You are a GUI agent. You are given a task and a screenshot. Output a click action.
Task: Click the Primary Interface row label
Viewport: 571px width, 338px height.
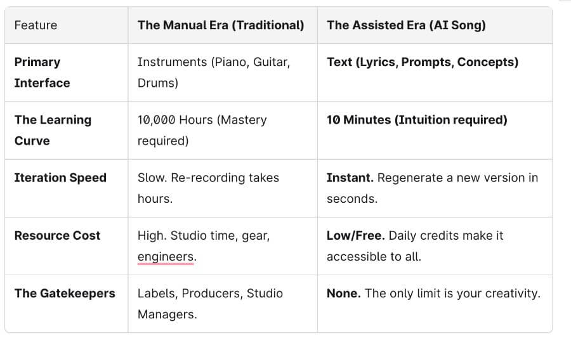click(42, 72)
